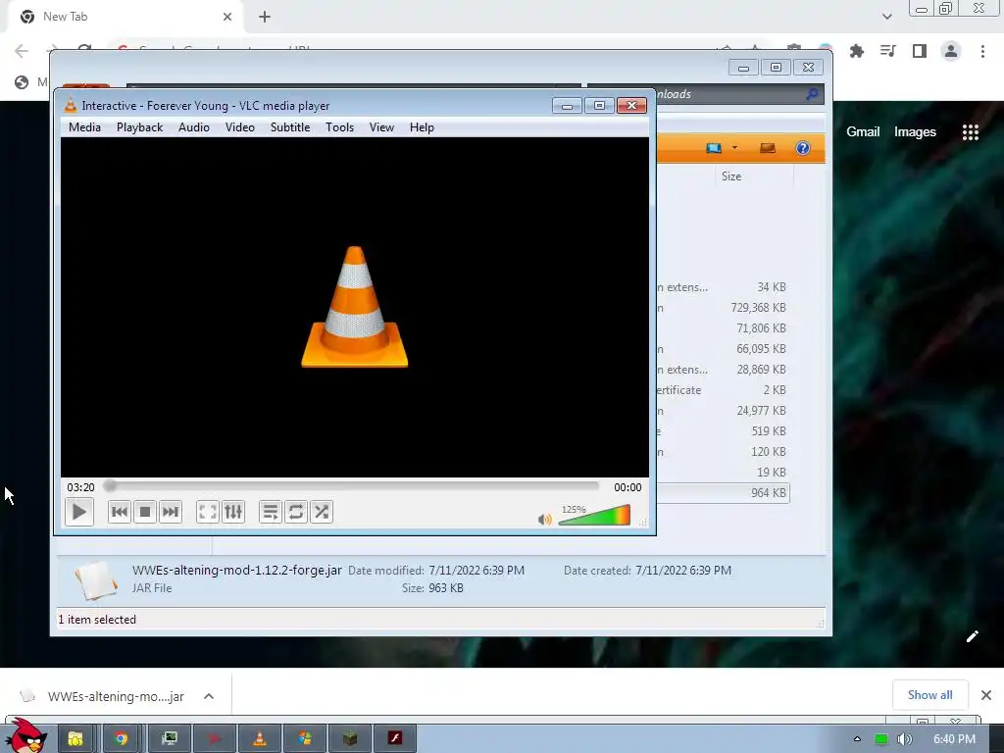The width and height of the screenshot is (1004, 753).
Task: Show the VLC playlist
Action: [x=271, y=512]
